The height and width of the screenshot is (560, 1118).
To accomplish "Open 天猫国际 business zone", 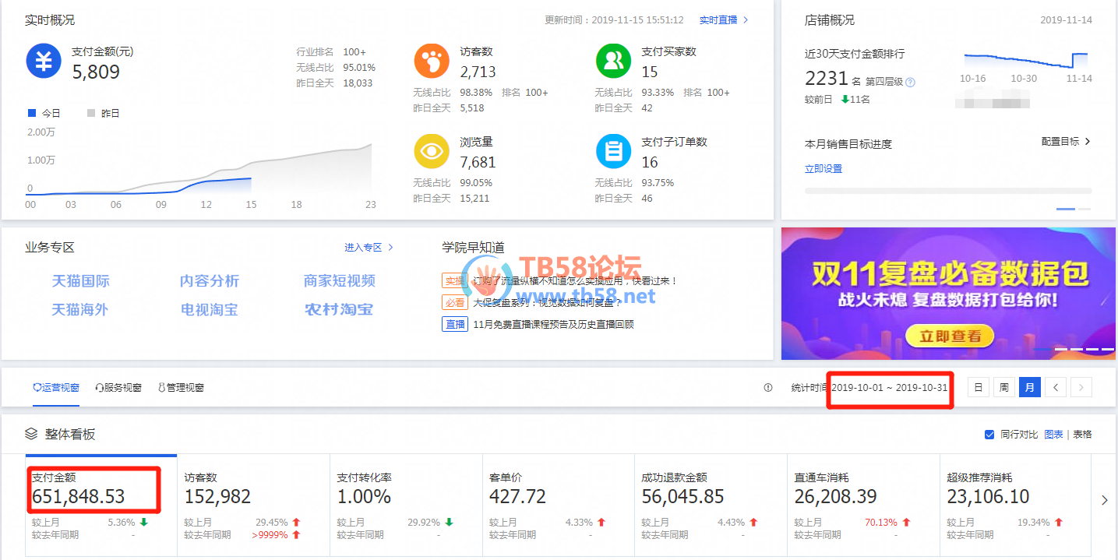I will pyautogui.click(x=81, y=281).
